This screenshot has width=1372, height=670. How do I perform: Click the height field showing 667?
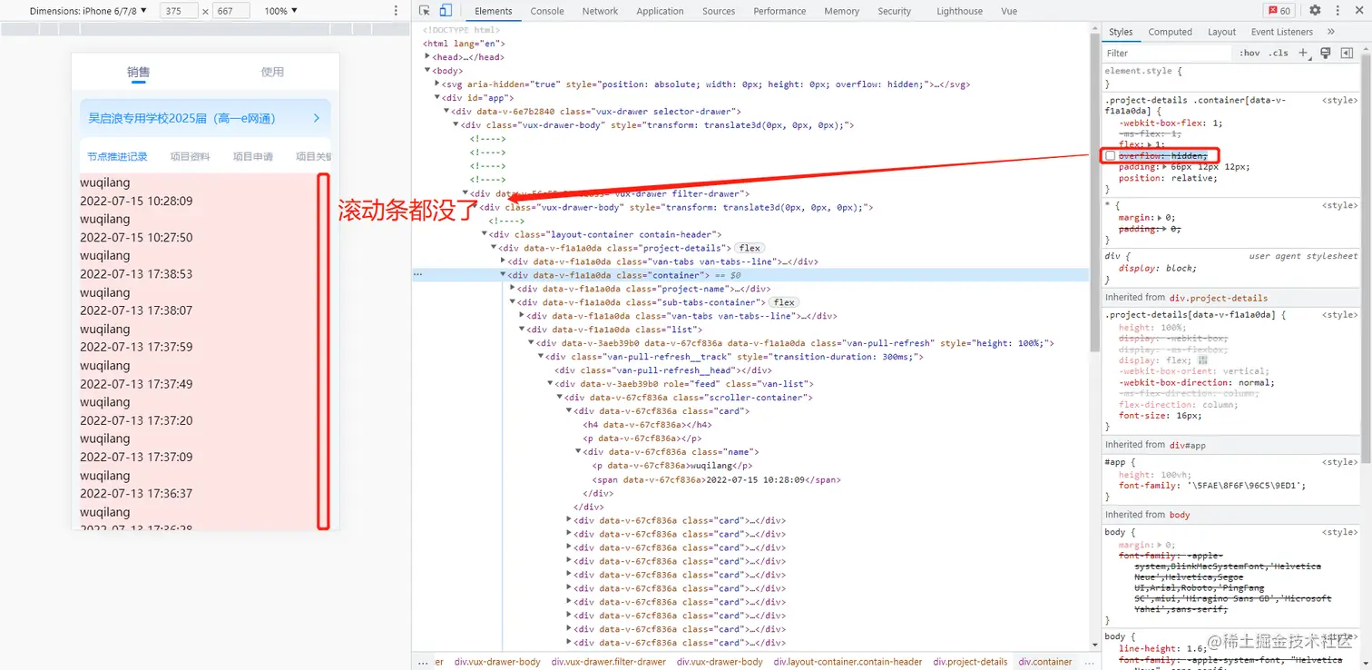233,11
